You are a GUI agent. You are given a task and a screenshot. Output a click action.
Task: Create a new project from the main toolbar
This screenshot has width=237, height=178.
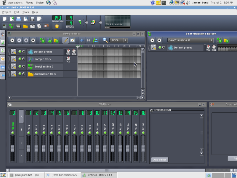point(4,19)
